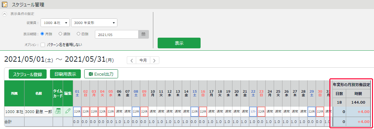Click the 公休 cell for 01 土
The width and height of the screenshot is (374, 129).
click(x=77, y=111)
